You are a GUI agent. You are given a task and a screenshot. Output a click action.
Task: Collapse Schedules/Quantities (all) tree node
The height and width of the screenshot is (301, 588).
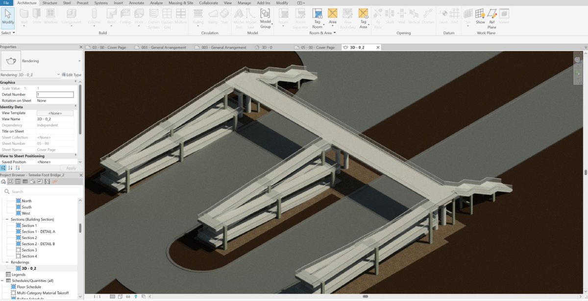click(x=2, y=280)
